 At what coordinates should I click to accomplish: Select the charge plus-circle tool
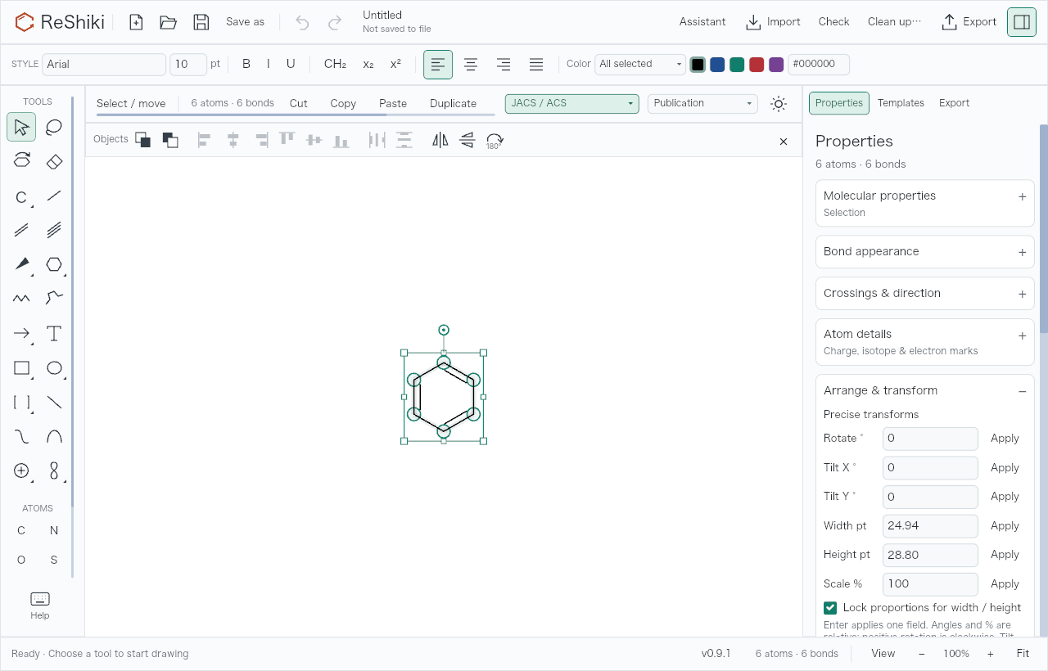(21, 471)
